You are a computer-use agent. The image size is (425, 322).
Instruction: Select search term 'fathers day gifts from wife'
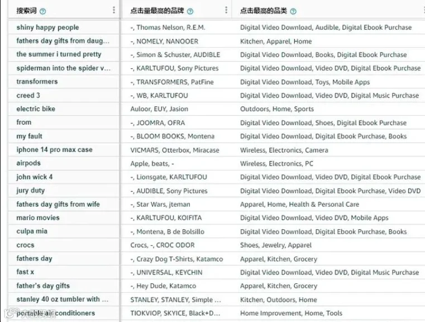click(x=58, y=204)
